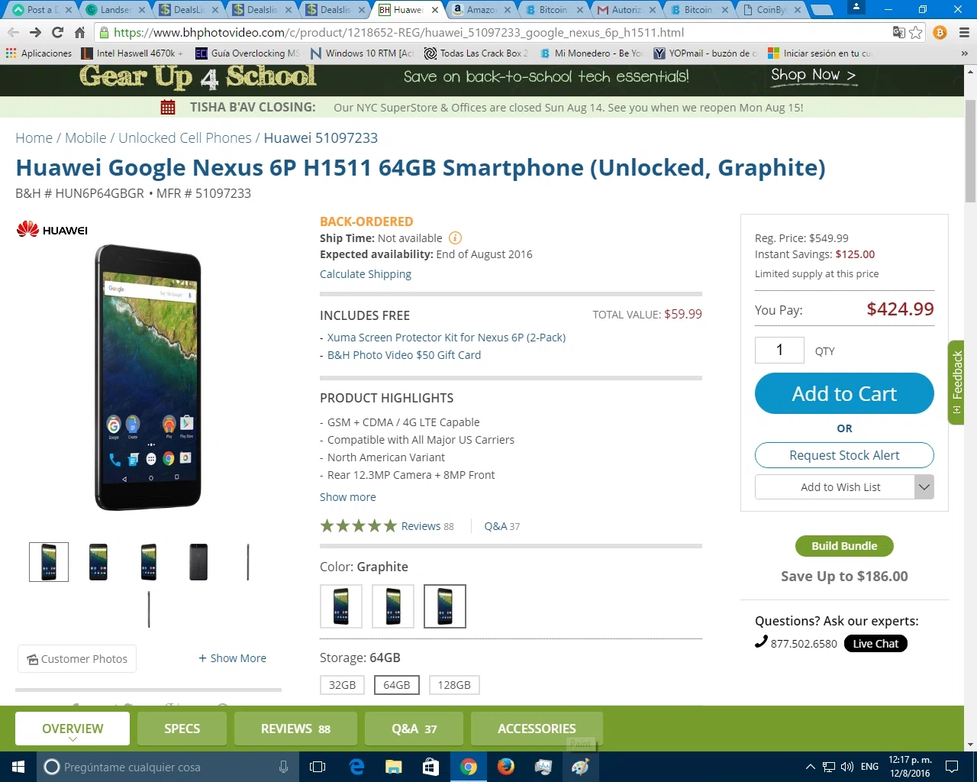The image size is (977, 782).
Task: Open File Explorer from taskbar
Action: [x=394, y=767]
